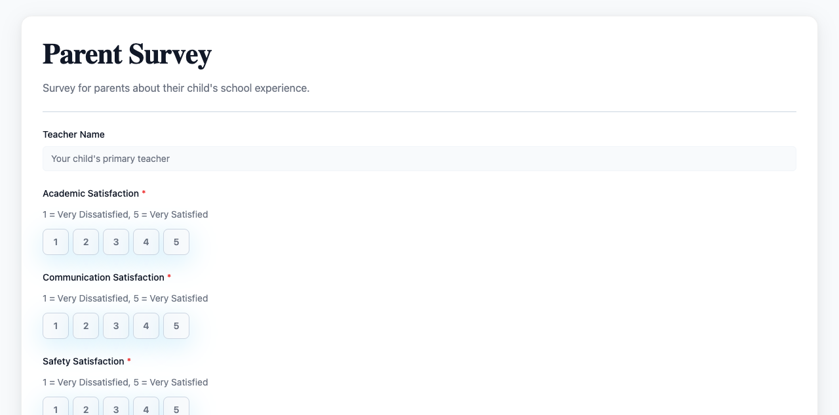
Task: Choose rating 1 for Communication Satisfaction
Action: [x=55, y=326]
